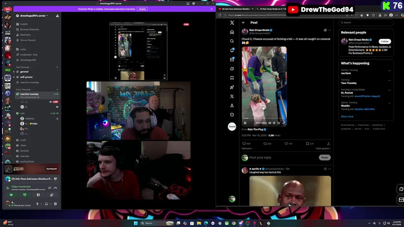The image size is (404, 227).
Task: Open X notifications bell
Action: pos(232,50)
